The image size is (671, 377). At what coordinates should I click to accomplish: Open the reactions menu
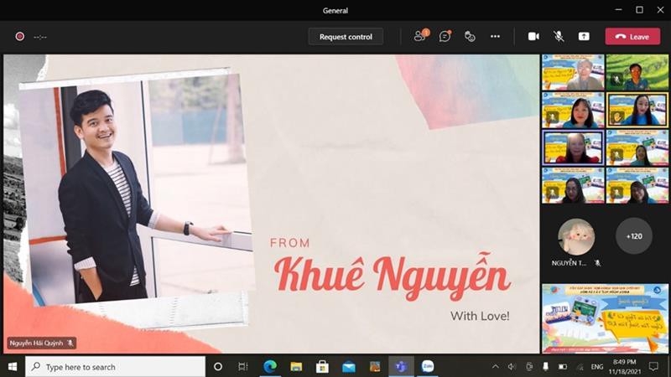[470, 36]
